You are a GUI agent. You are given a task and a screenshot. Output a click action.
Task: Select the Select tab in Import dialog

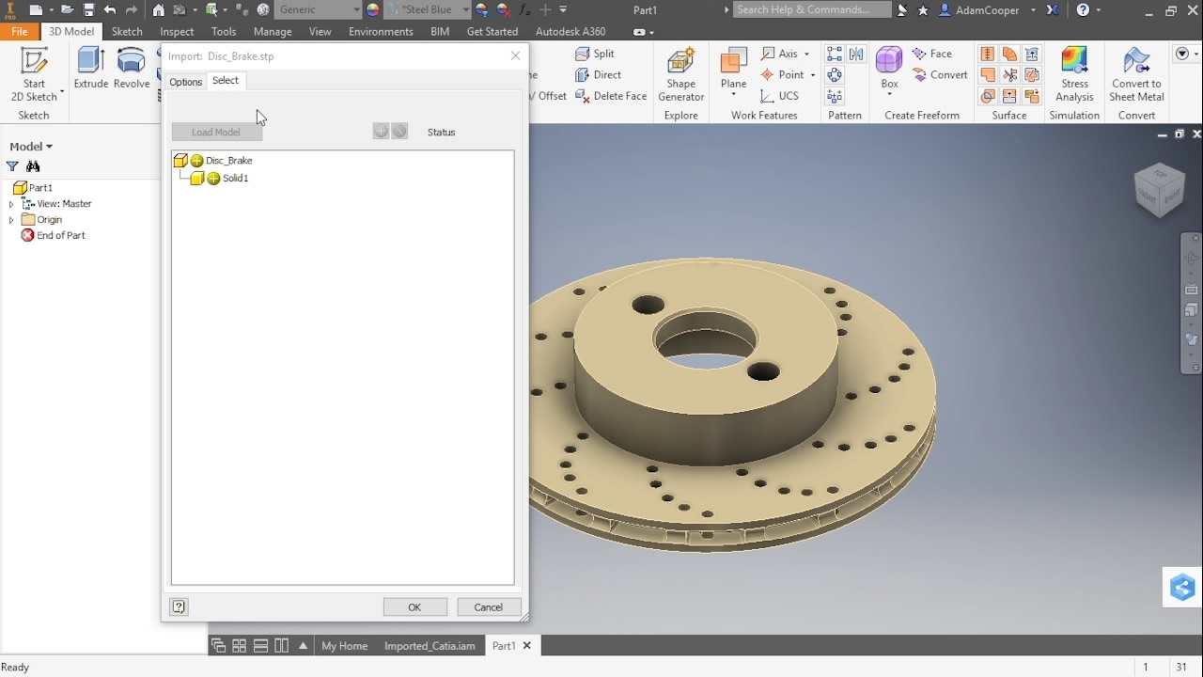point(226,81)
